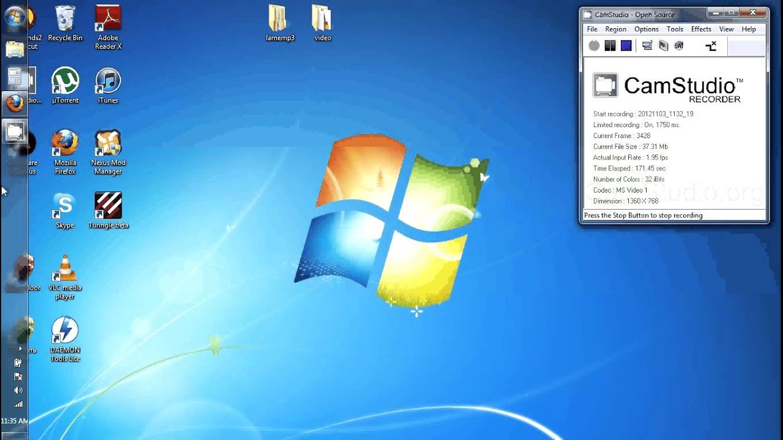Open the File menu in CamStudio

592,29
